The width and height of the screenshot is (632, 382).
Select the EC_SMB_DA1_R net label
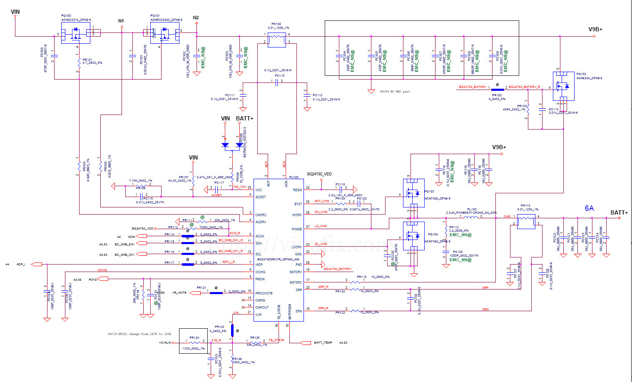click(x=231, y=240)
